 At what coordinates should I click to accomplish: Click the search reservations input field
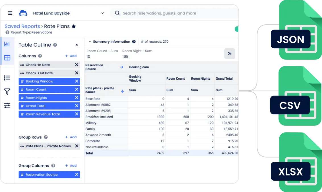point(171,13)
